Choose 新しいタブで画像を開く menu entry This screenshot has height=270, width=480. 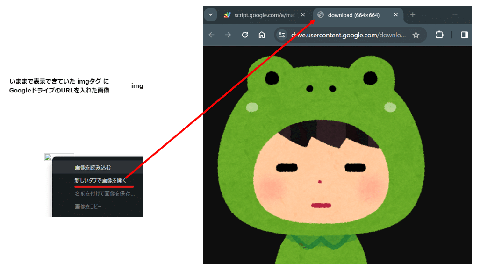[x=97, y=180]
